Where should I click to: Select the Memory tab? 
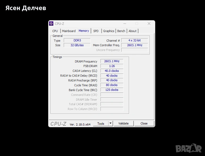point(84,31)
